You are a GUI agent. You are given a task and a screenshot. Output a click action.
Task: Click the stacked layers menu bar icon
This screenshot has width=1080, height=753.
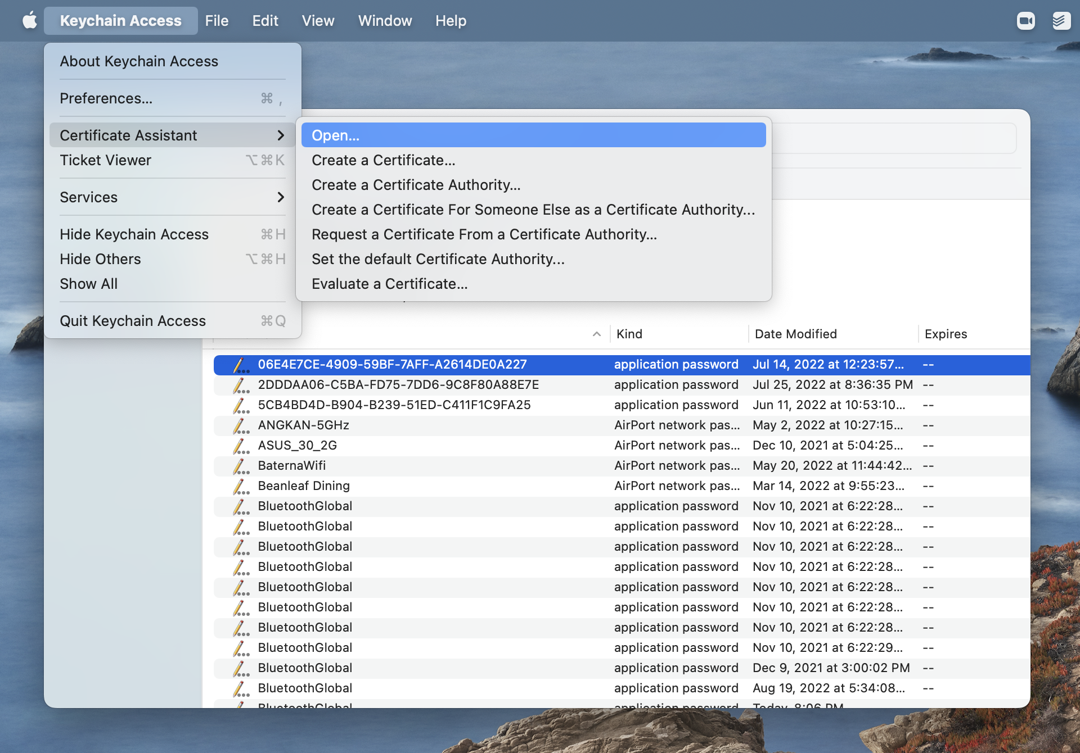click(1061, 21)
